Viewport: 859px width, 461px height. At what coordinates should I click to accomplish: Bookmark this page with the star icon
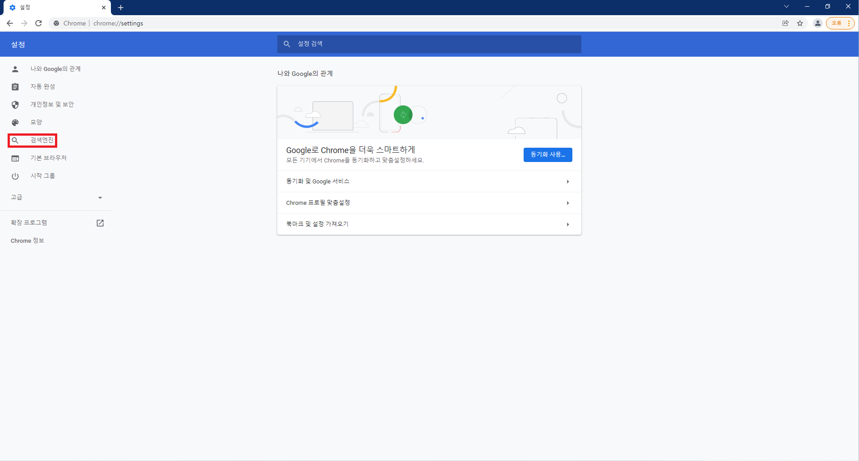800,23
